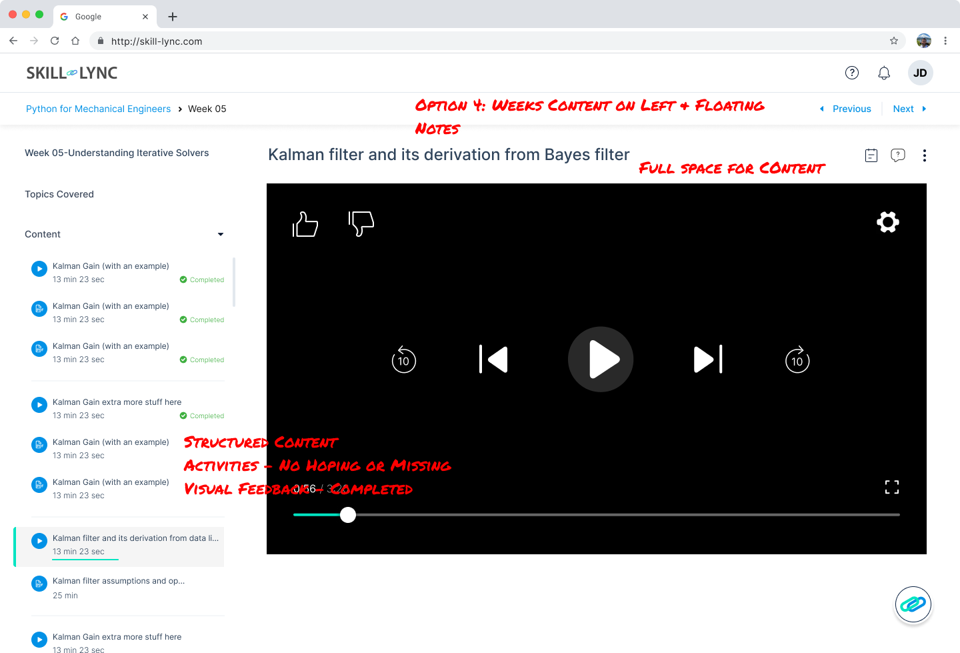Open Kalman Gain extra more stuff completed lesson
Image resolution: width=960 pixels, height=653 pixels.
pos(127,408)
